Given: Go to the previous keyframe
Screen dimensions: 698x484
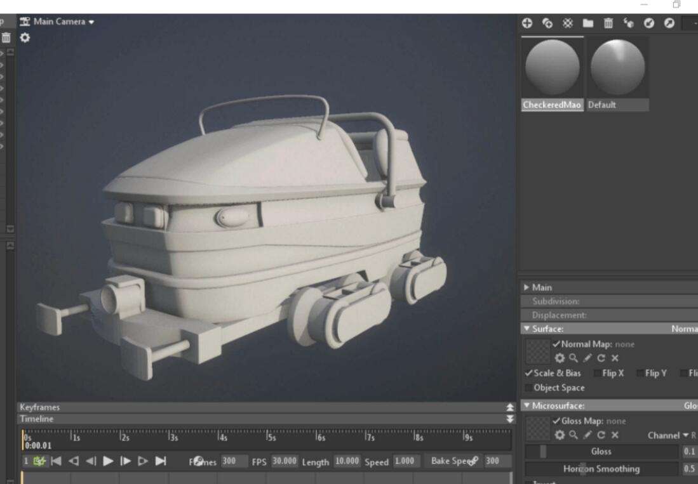Looking at the screenshot, I should [74, 461].
